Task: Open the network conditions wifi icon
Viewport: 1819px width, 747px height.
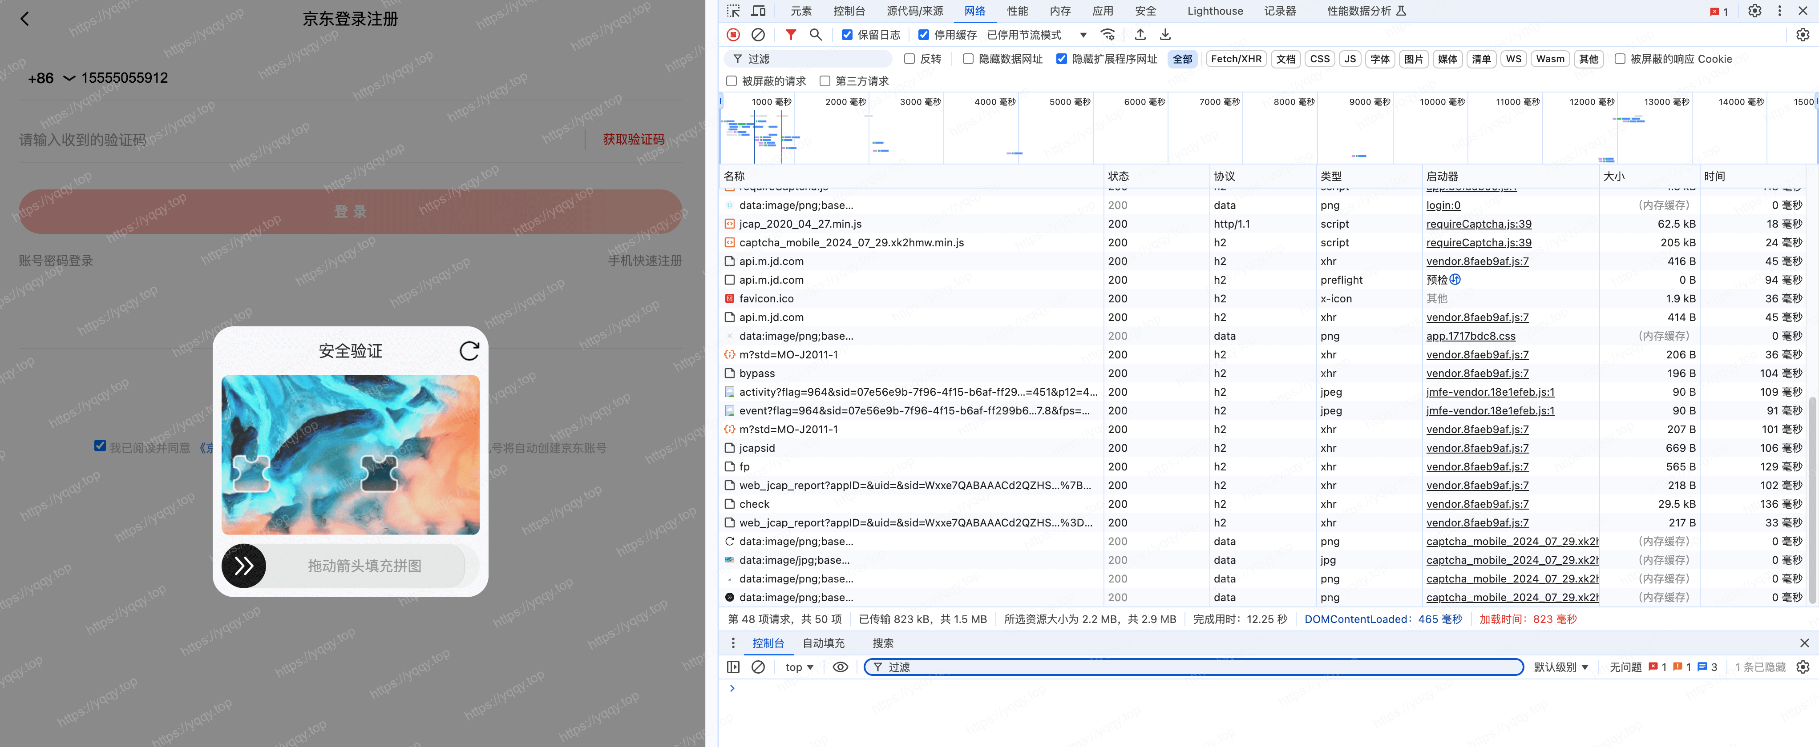Action: click(1108, 35)
